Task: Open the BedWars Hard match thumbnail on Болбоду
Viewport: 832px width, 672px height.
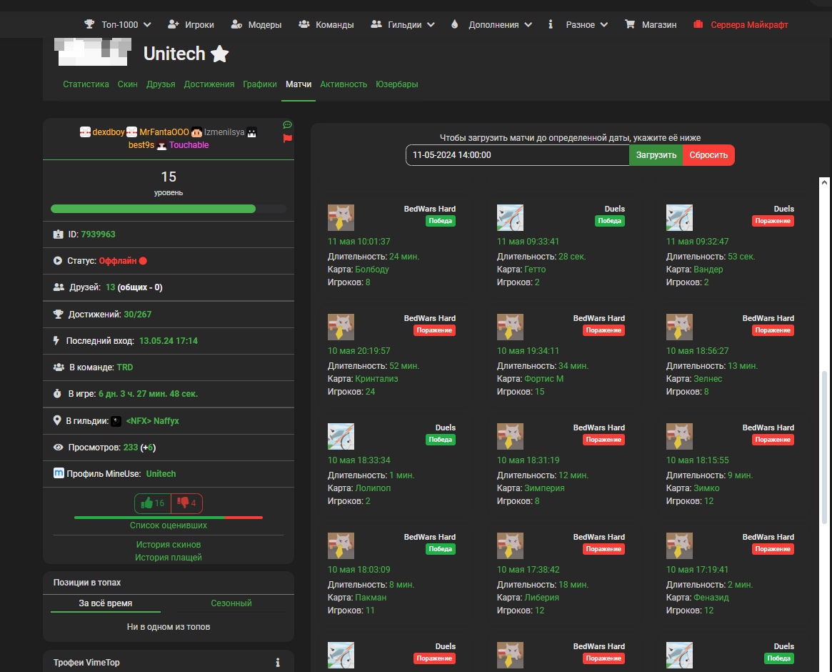Action: coord(341,217)
